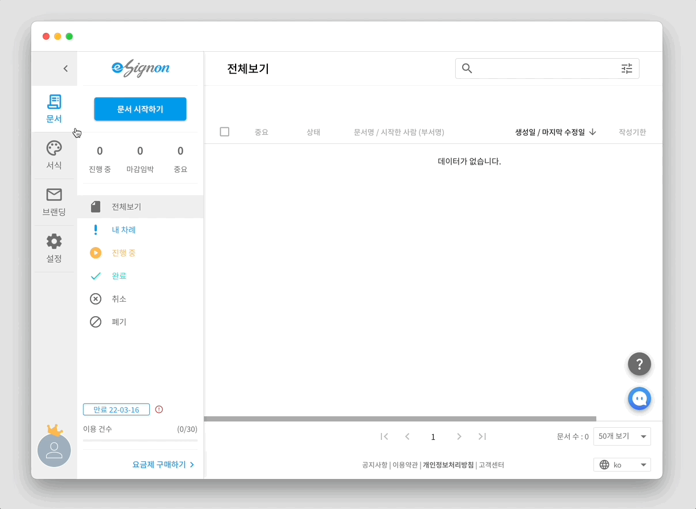Open the 이용약관 link
This screenshot has height=509, width=696.
(x=405, y=465)
